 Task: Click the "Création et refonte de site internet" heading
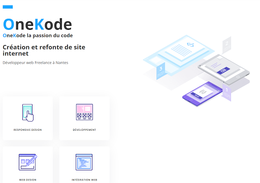[44, 50]
